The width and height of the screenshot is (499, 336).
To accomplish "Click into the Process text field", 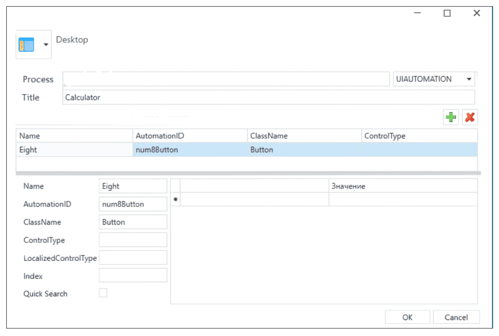I will tap(226, 79).
